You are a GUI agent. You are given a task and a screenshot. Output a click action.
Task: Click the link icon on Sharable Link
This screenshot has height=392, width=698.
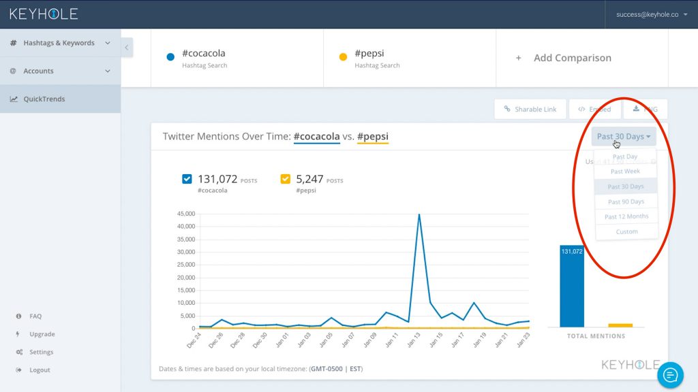pos(507,108)
